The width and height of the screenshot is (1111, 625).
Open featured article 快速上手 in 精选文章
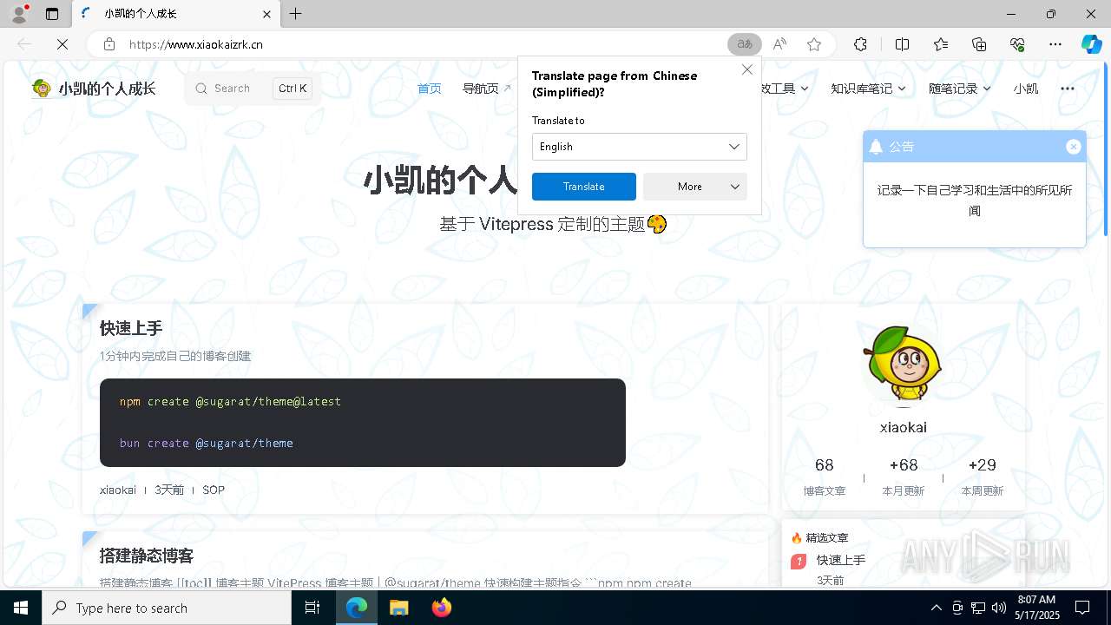(x=841, y=560)
